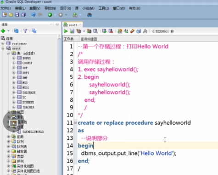Screen dimensions: 218x175
Task: Clear worksheet with the eraser icon
Action: (x=132, y=31)
